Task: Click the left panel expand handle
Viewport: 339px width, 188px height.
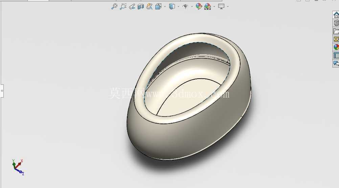Action: pyautogui.click(x=2, y=91)
